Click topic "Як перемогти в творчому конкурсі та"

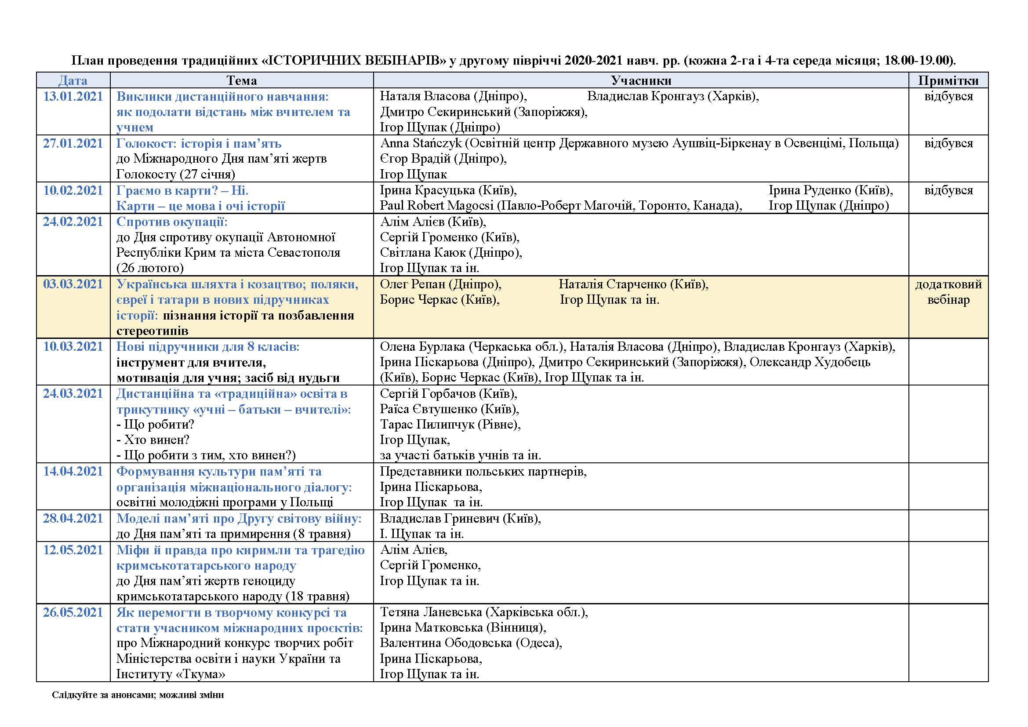(x=232, y=612)
